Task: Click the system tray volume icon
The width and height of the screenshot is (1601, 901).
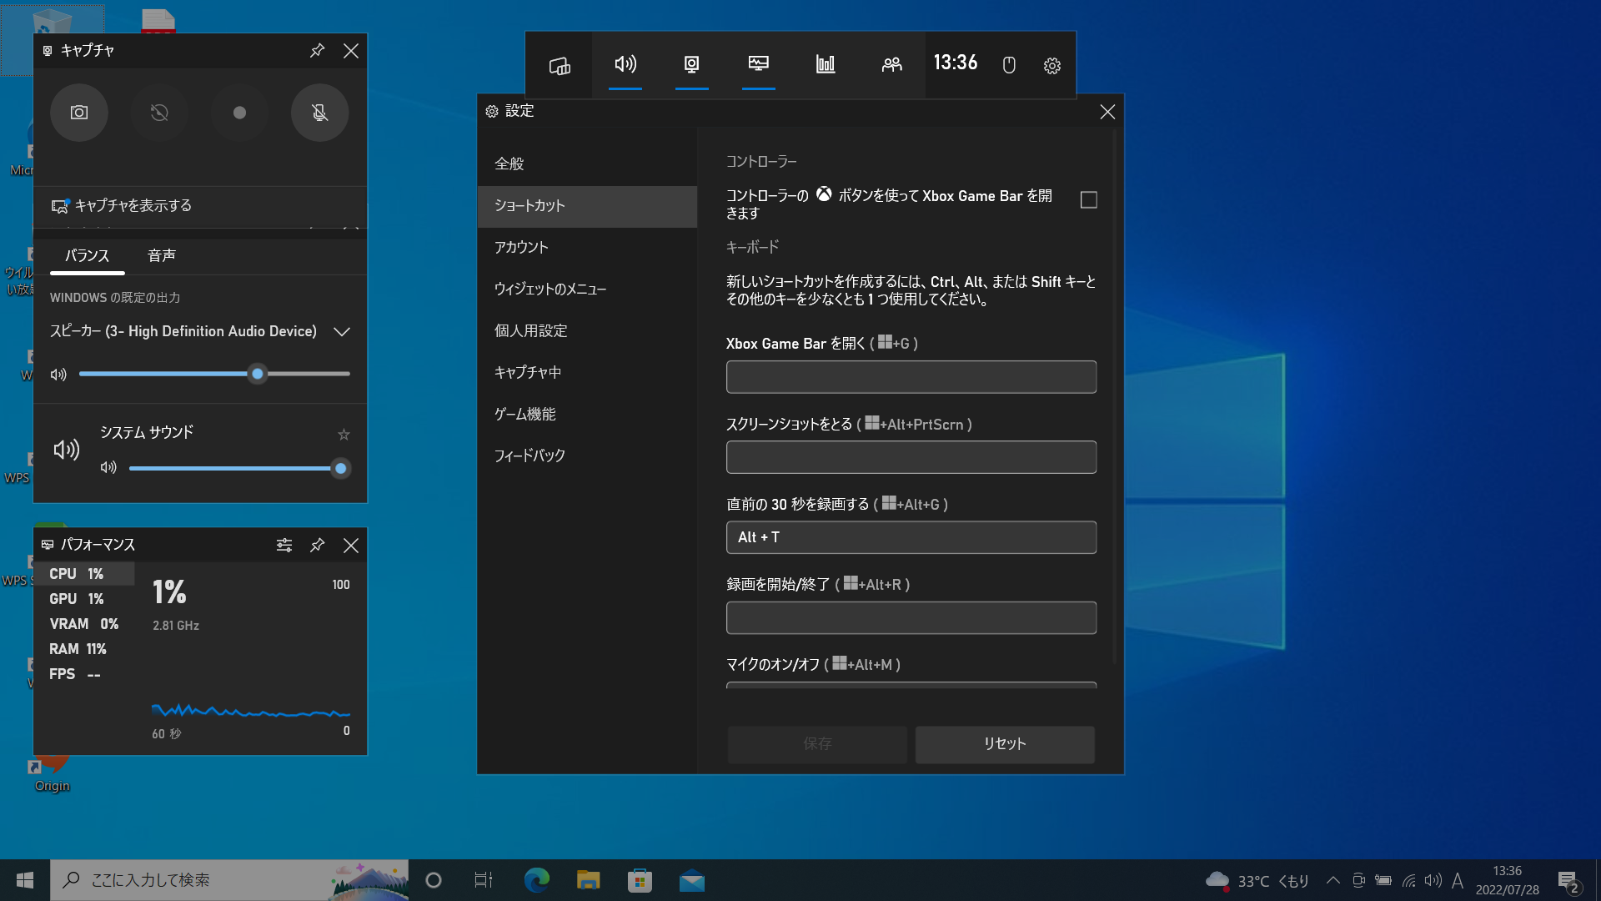Action: click(1433, 880)
